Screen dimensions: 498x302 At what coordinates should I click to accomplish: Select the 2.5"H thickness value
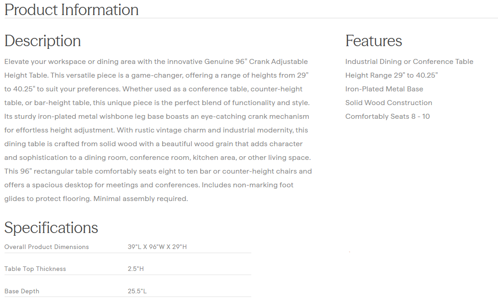[136, 269]
